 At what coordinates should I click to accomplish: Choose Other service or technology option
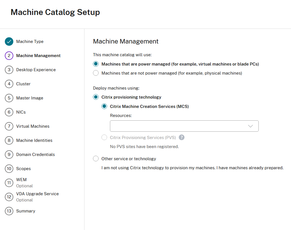click(x=96, y=159)
